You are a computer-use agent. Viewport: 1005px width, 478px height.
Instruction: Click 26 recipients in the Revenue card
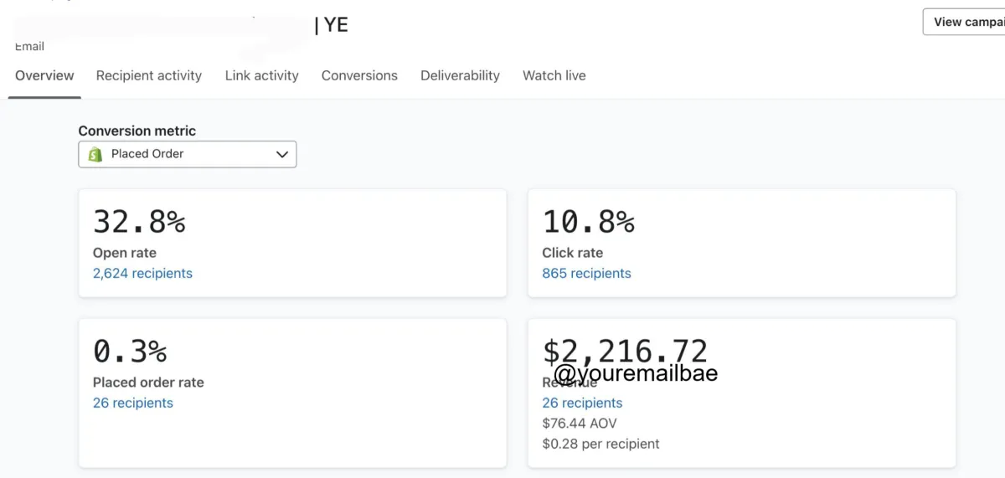pyautogui.click(x=582, y=403)
